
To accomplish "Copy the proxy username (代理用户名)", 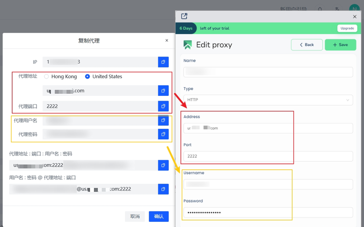I will [x=163, y=120].
